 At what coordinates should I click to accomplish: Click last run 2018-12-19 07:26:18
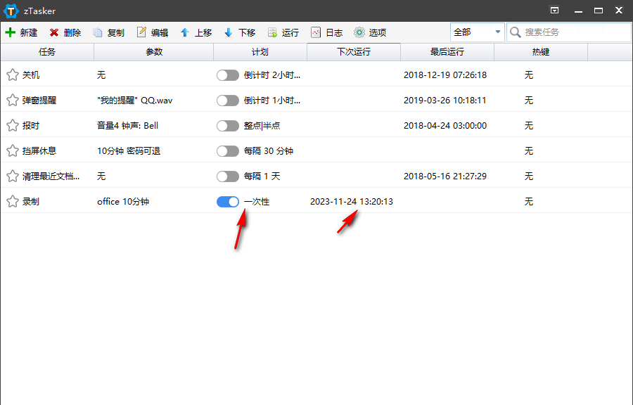point(445,75)
